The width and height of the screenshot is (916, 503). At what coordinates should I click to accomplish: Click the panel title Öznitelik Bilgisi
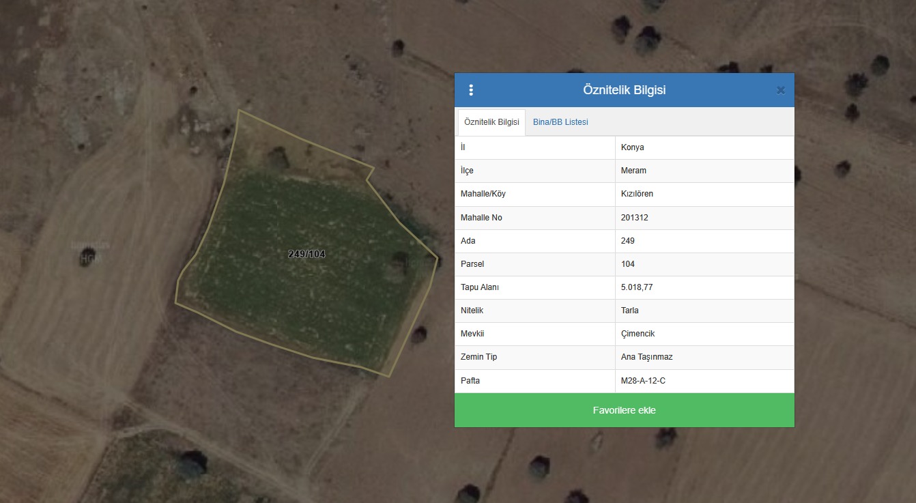pyautogui.click(x=625, y=90)
